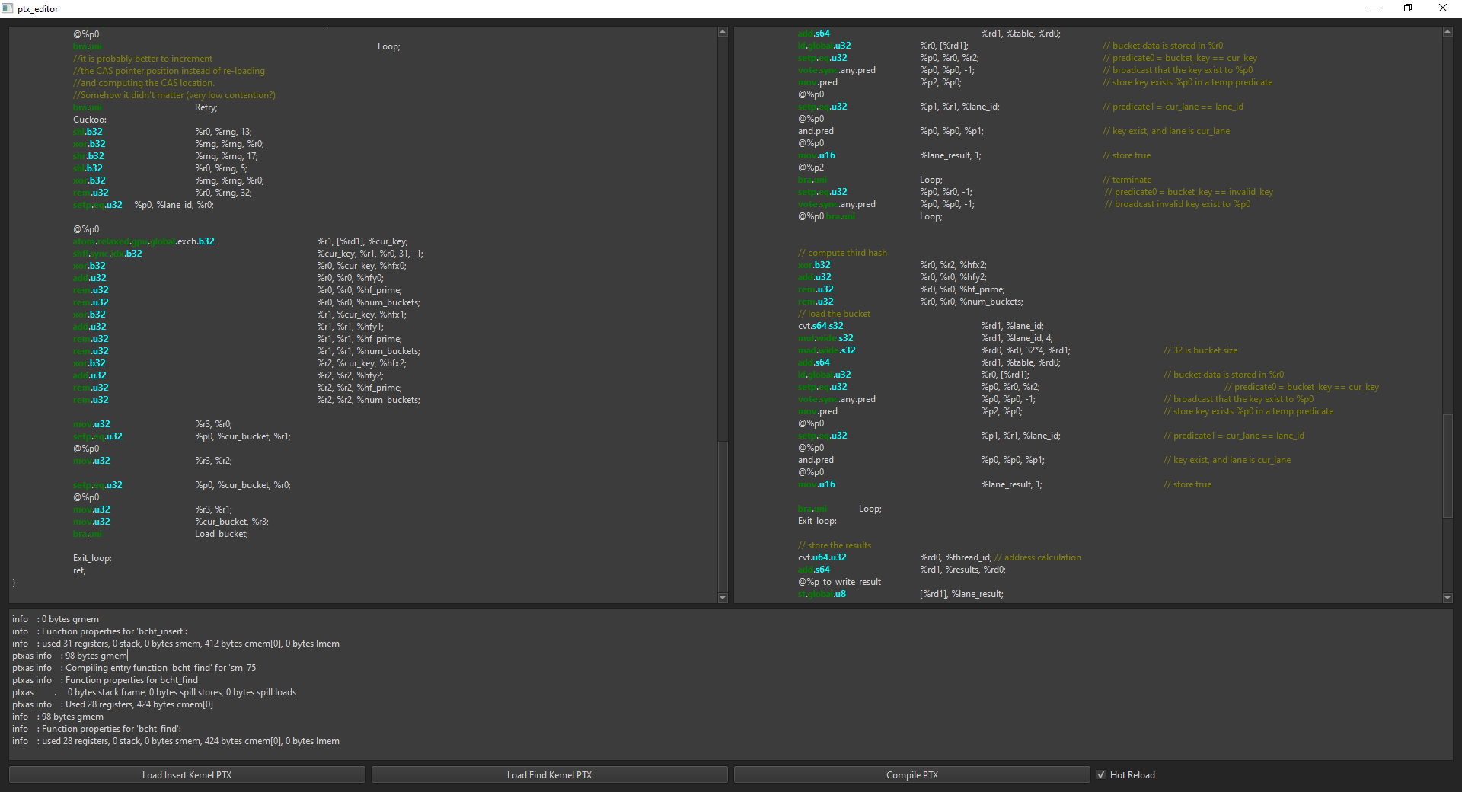Click the left editor scroll-up arrow

723,32
